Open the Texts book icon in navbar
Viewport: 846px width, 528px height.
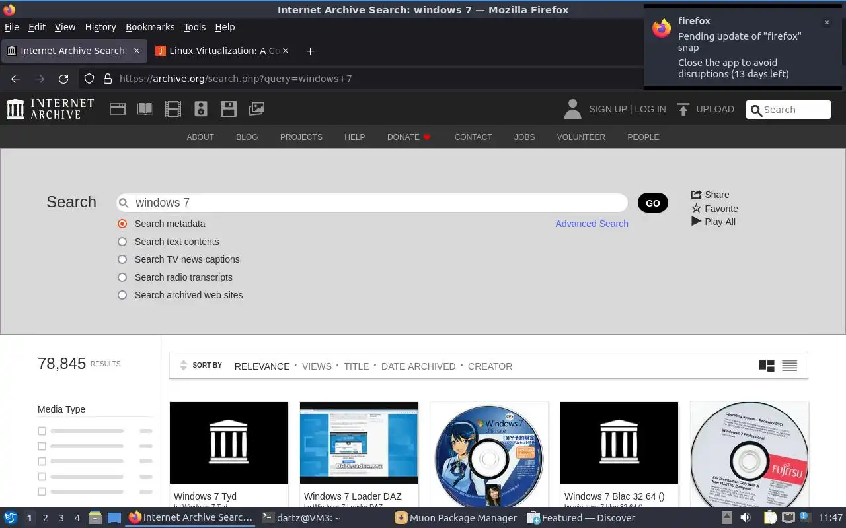click(x=145, y=109)
